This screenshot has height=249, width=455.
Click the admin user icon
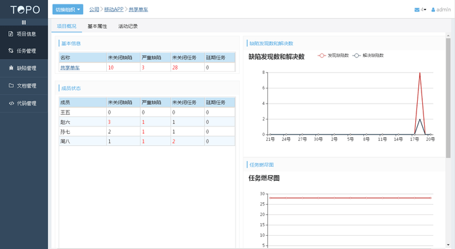click(433, 9)
